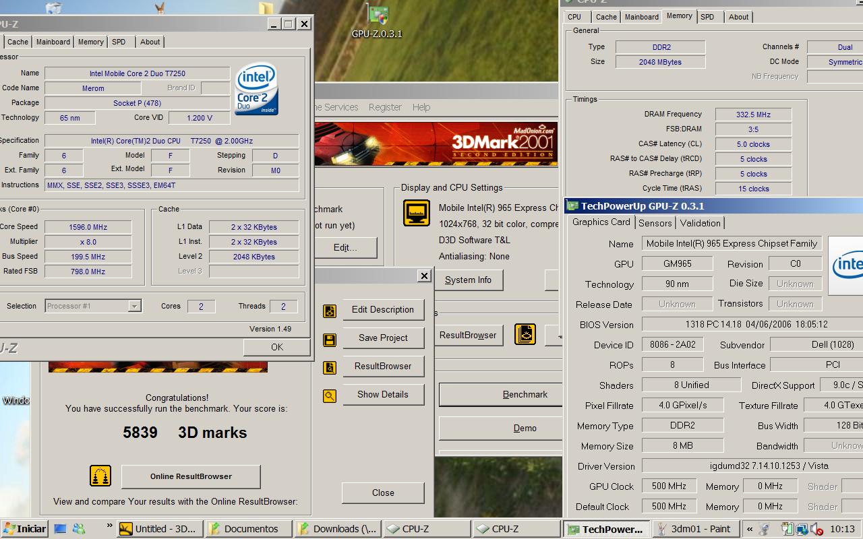
Task: Click the Demo button in 3DMark
Action: tap(500, 429)
